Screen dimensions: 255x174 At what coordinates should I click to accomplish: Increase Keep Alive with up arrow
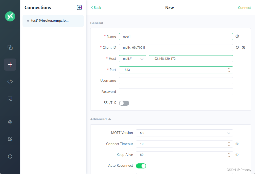(229, 153)
